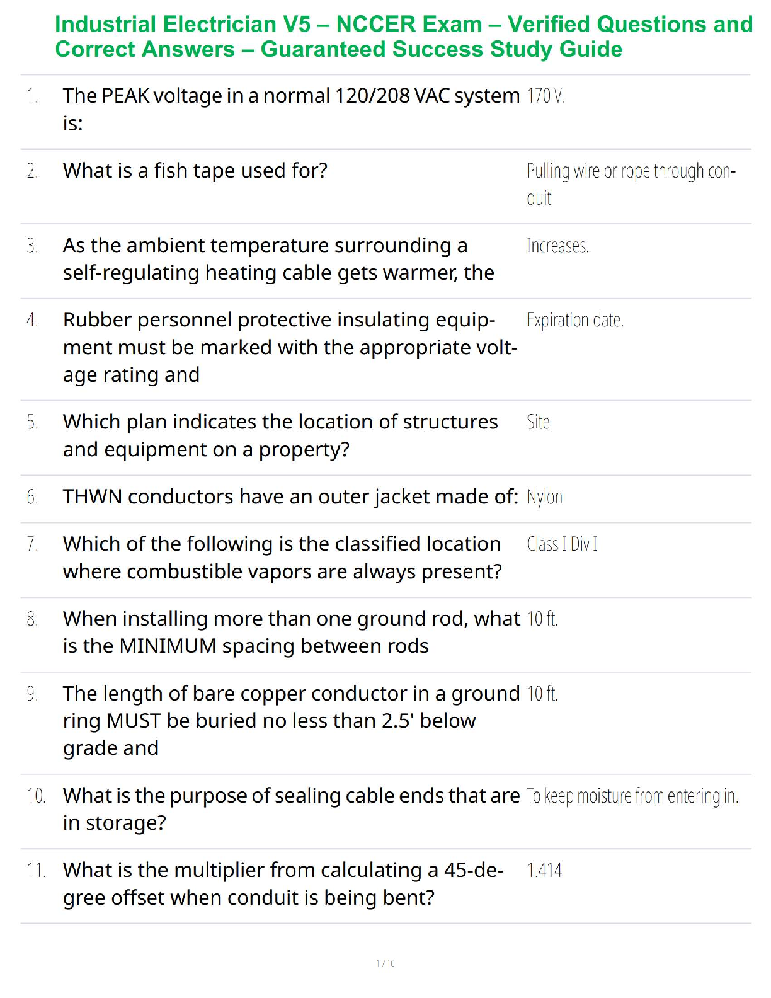Screen dimensions: 771x998
Task: Select the answer "Increases."
Action: pos(557,246)
